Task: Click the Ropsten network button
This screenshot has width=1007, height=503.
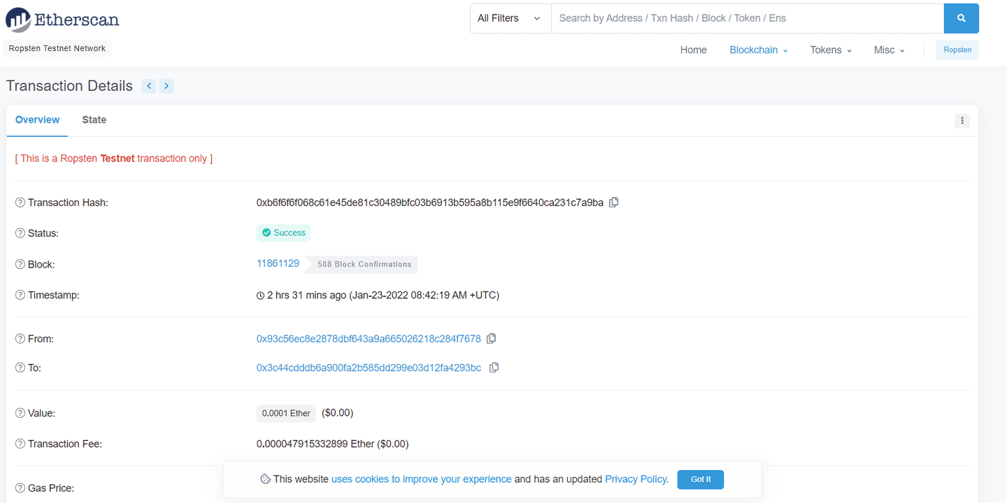Action: tap(957, 50)
